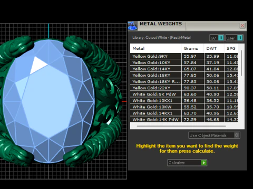The height and width of the screenshot is (189, 253).
Task: Click the 36.32 DWT value
Action: 212,101
